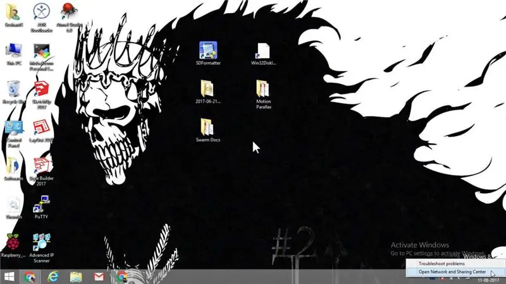Select the Recycle Bin icon
Viewport: 506px width, 284px height.
coord(13,92)
